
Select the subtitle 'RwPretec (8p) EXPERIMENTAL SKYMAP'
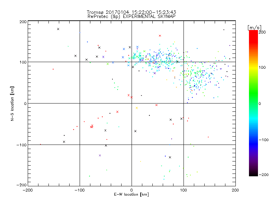tap(132, 16)
